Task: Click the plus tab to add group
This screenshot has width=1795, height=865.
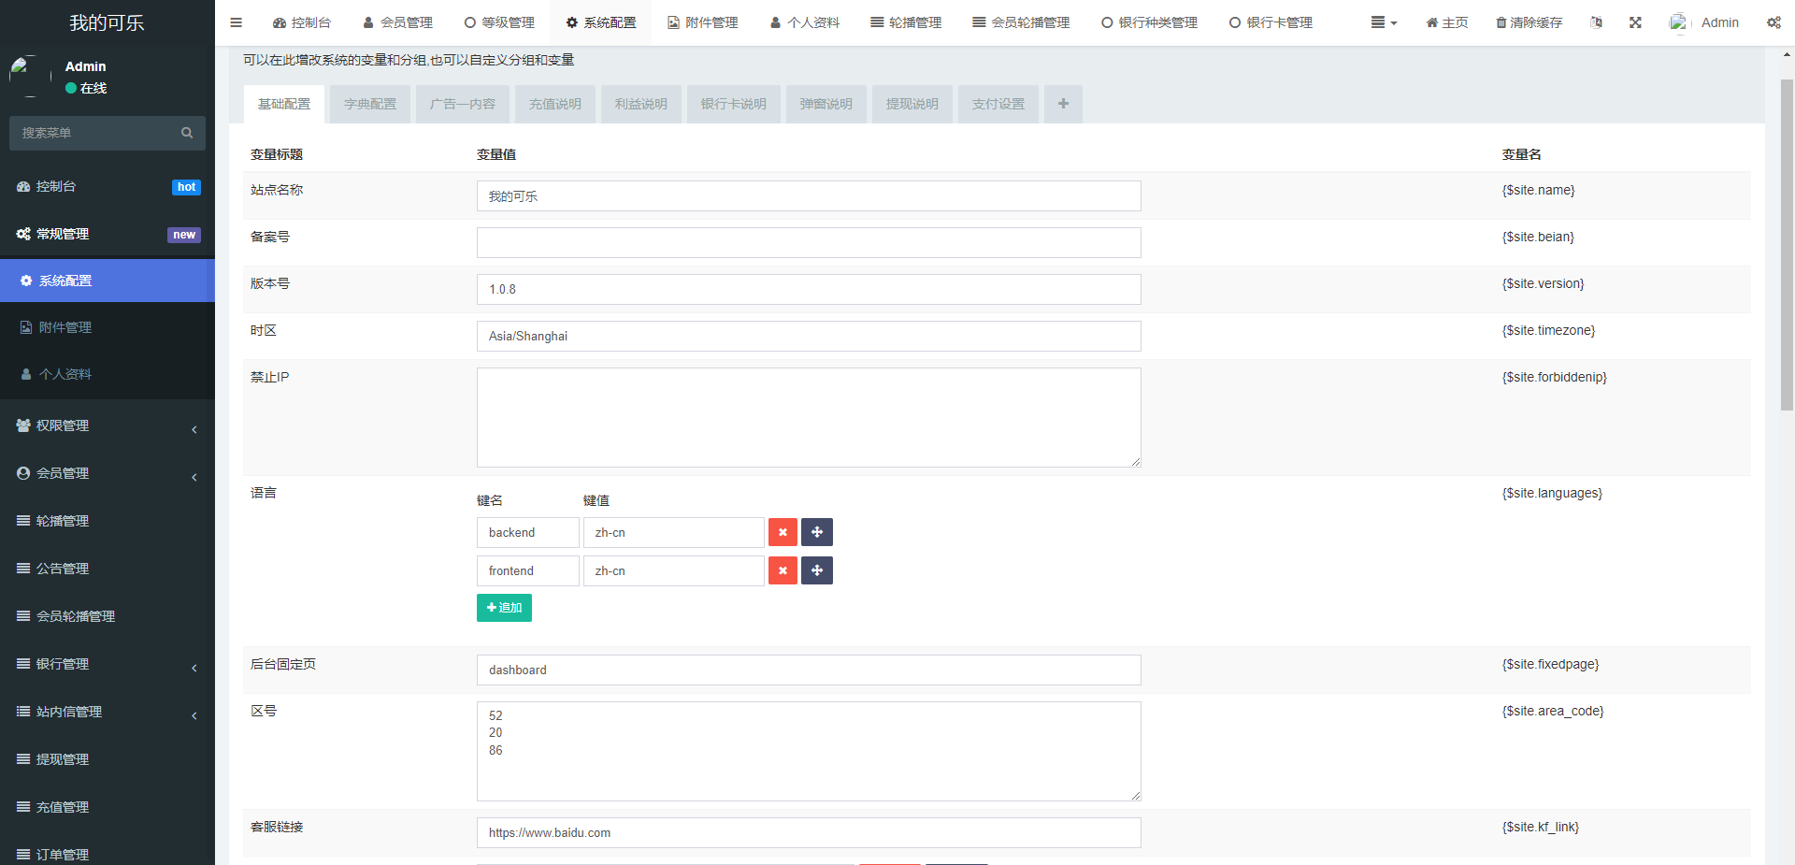Action: click(1063, 104)
